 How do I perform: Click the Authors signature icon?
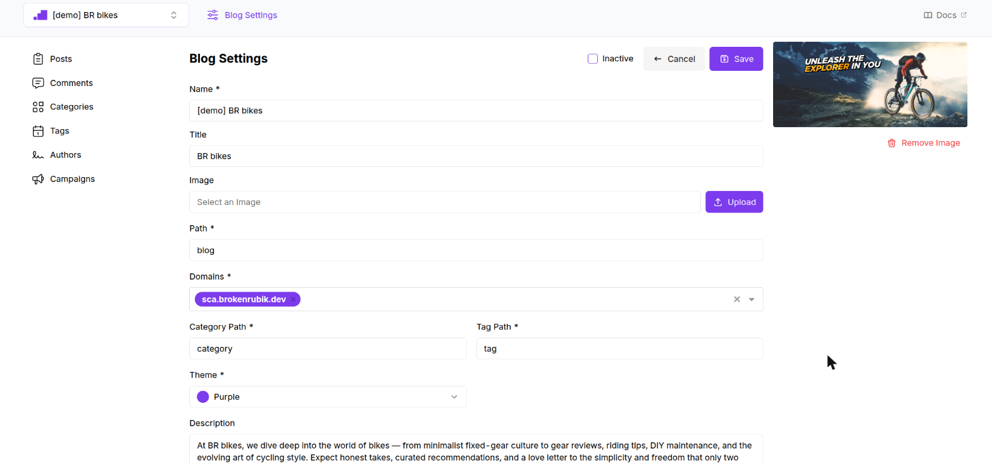coord(38,155)
